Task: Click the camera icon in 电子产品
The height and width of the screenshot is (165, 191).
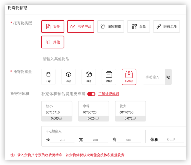Action: pos(73,27)
